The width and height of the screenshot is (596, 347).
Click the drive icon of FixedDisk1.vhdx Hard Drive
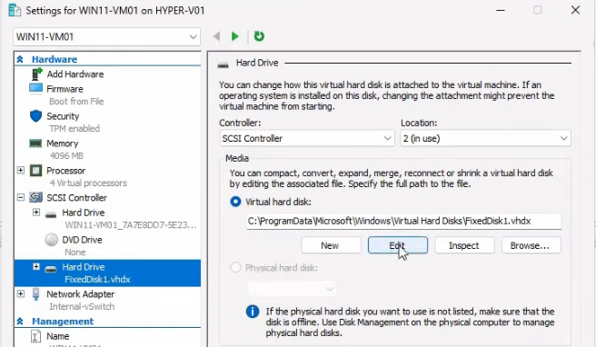(51, 269)
